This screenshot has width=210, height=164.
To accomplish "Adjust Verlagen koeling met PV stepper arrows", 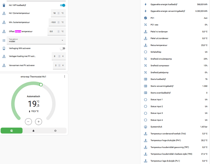I will pyautogui.click(x=59, y=56).
